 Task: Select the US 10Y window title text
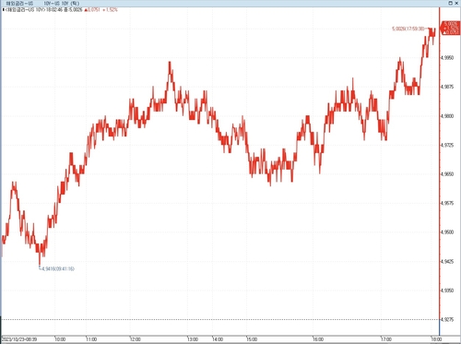coord(42,4)
